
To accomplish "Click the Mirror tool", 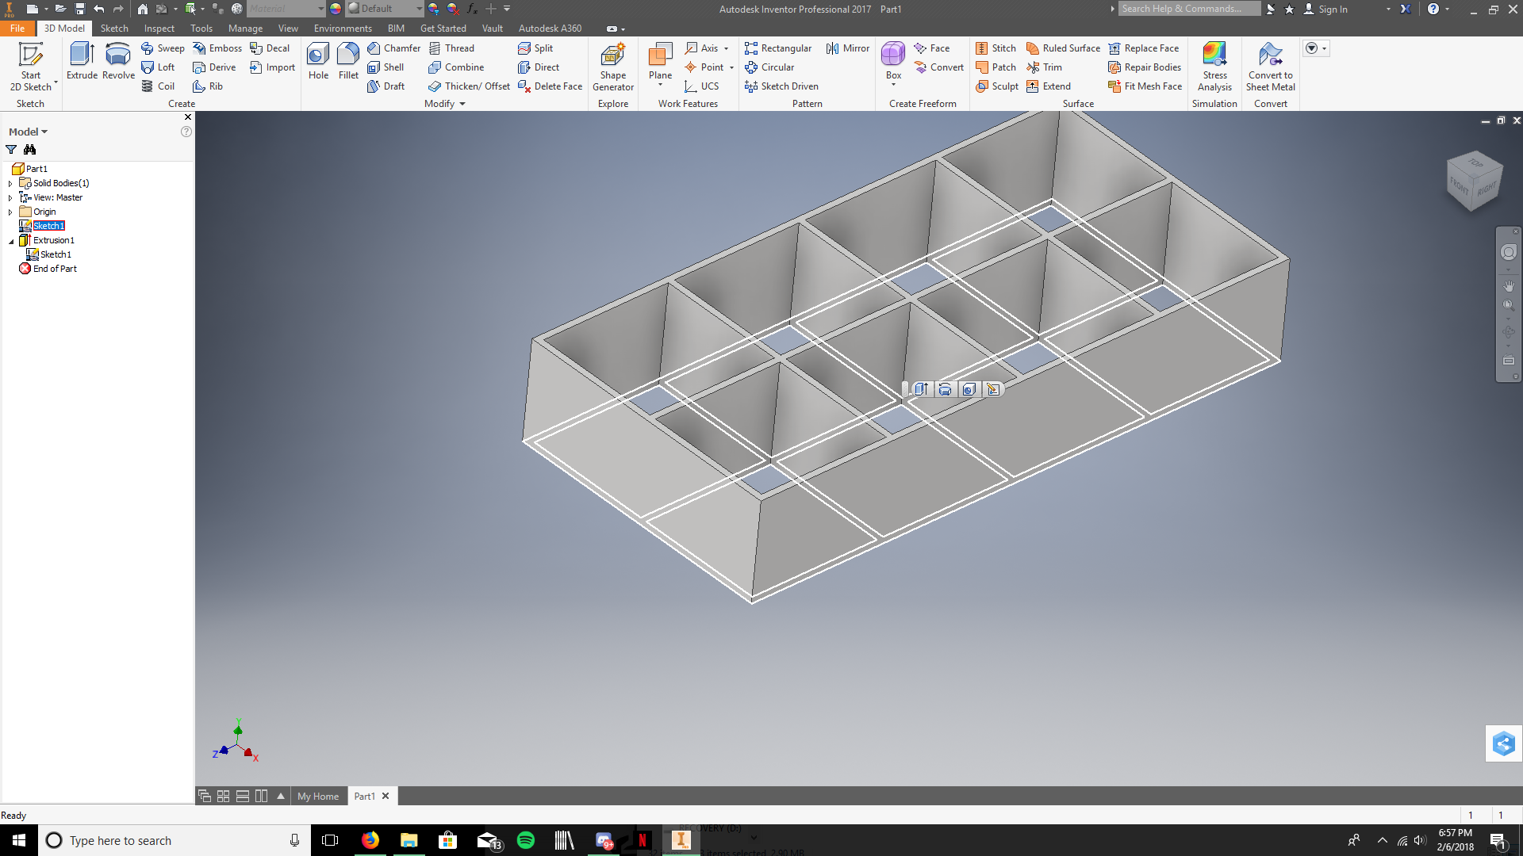I will (x=848, y=48).
